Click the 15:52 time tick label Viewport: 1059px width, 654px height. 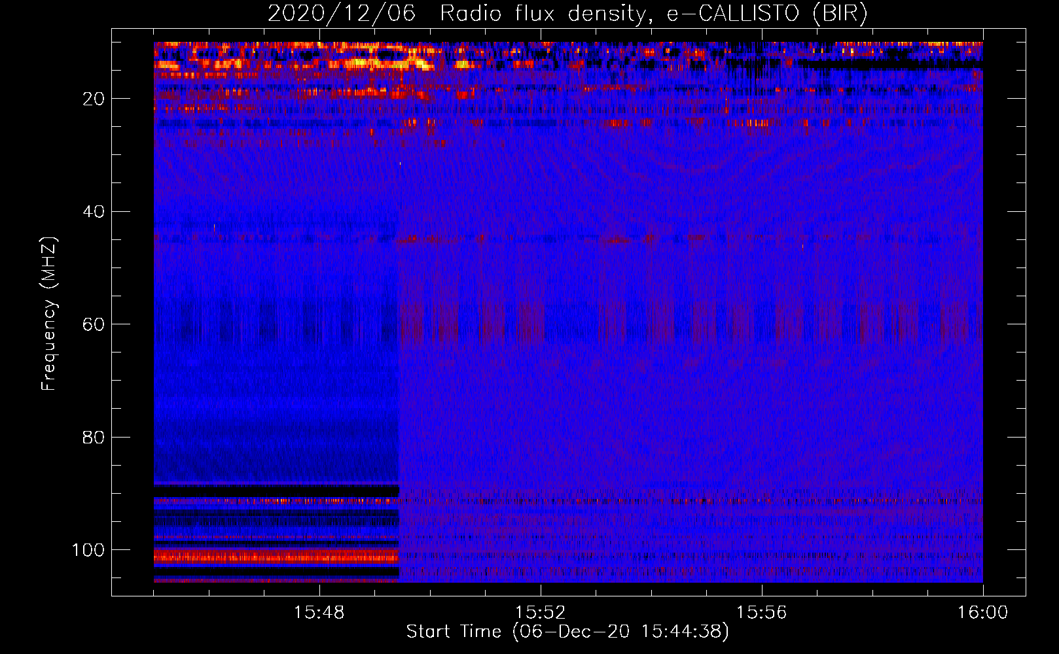tap(541, 613)
